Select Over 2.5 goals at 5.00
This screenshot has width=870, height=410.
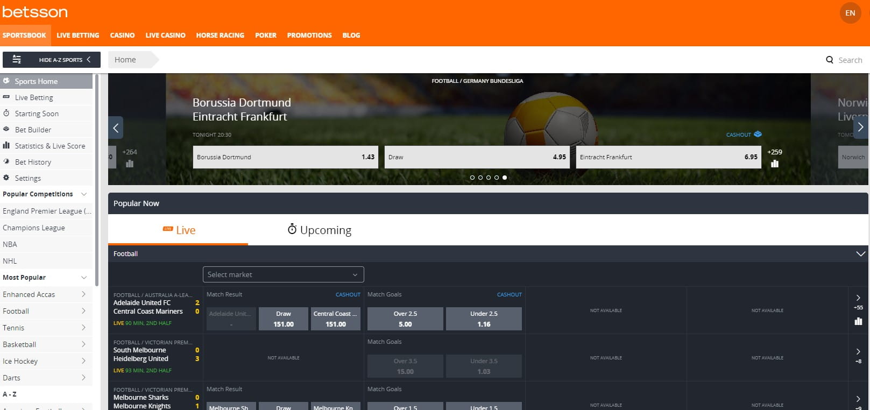pos(405,319)
